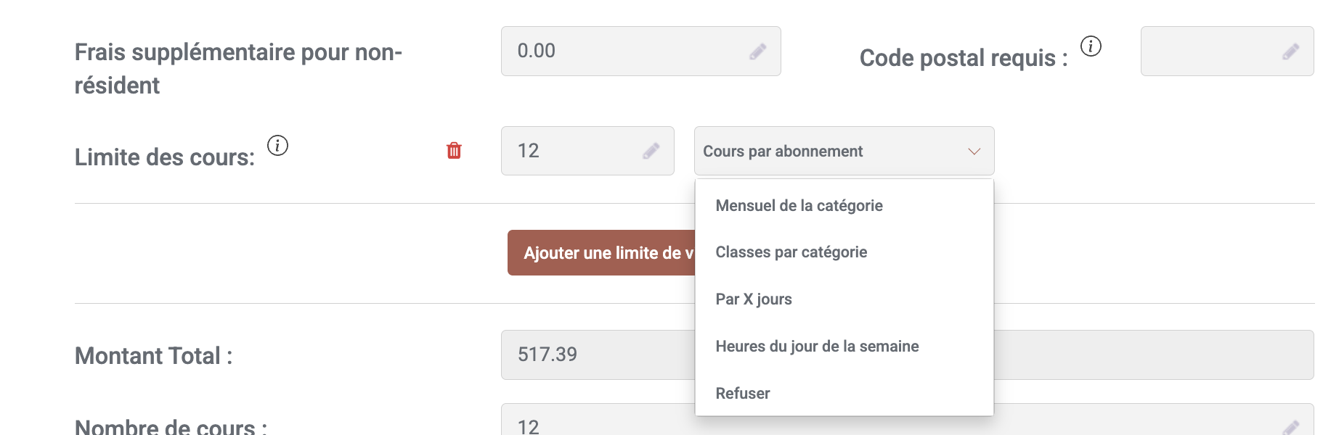Select Mensuel de la catégorie option
Image resolution: width=1323 pixels, height=435 pixels.
(x=799, y=206)
